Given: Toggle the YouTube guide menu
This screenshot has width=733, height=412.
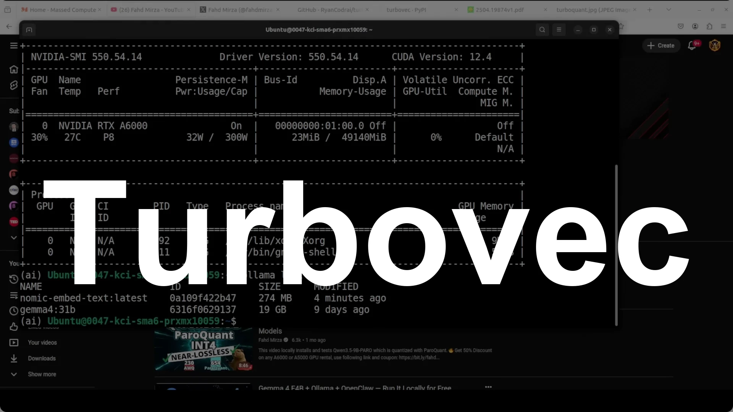Looking at the screenshot, I should pos(14,46).
